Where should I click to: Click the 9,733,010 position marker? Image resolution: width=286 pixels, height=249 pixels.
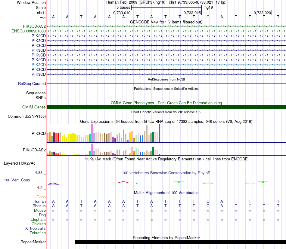coord(122,13)
